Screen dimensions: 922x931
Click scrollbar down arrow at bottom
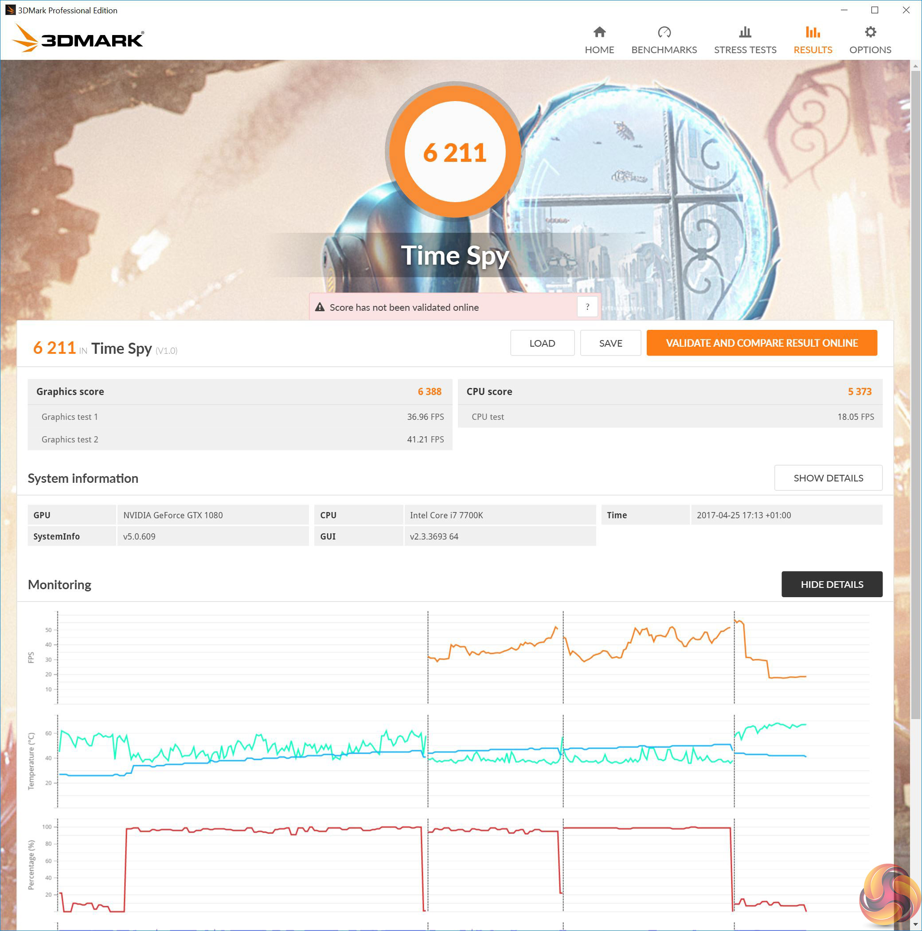coord(915,925)
